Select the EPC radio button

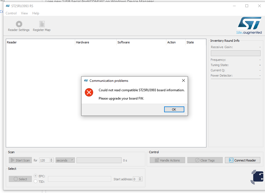click(x=35, y=176)
